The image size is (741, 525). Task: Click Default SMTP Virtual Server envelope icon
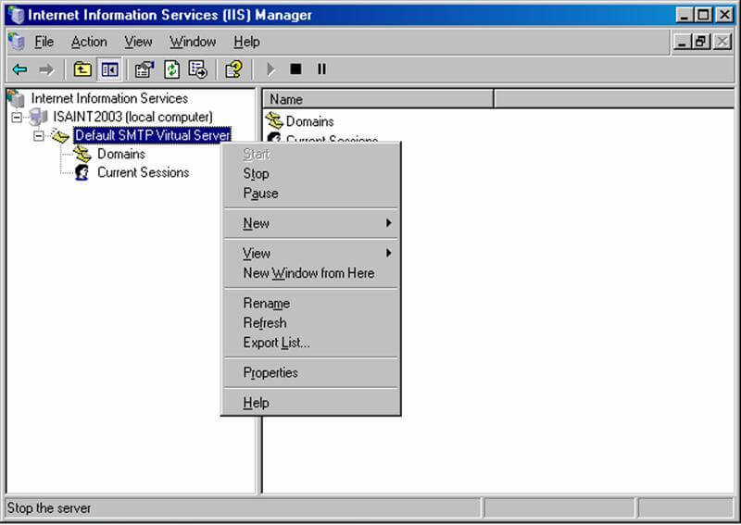(x=60, y=135)
